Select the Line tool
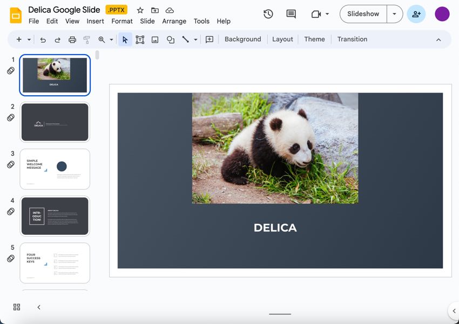Image resolution: width=459 pixels, height=324 pixels. 185,39
